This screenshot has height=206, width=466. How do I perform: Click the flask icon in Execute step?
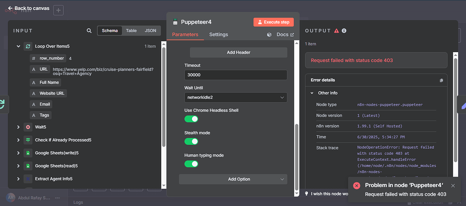click(x=259, y=22)
